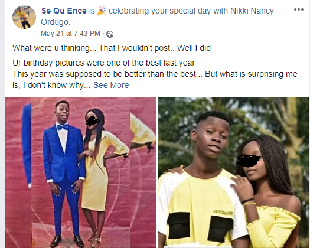The height and width of the screenshot is (248, 310).
Task: Click the man in the blue suit
Action: [x=63, y=172]
